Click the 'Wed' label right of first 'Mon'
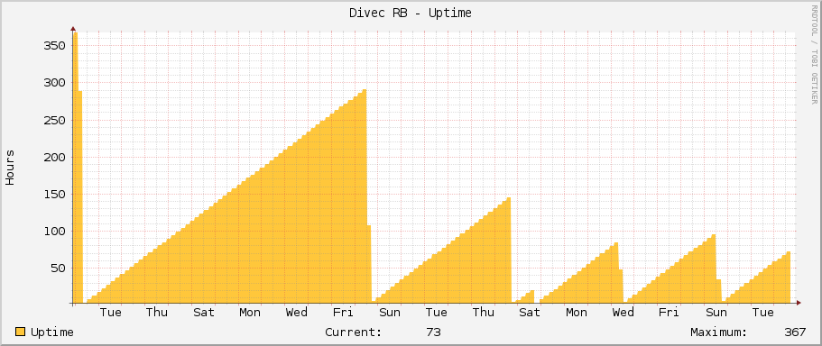822x346 pixels. point(297,313)
